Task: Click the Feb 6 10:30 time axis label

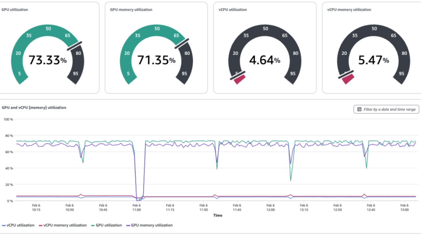Action: point(70,207)
